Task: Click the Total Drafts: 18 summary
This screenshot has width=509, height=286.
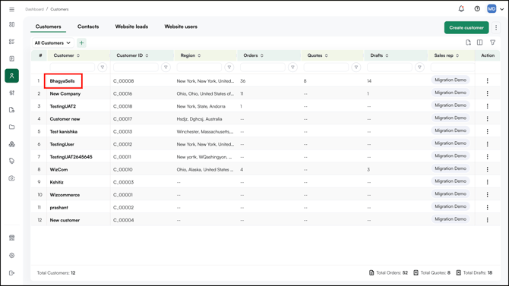Action: click(474, 273)
